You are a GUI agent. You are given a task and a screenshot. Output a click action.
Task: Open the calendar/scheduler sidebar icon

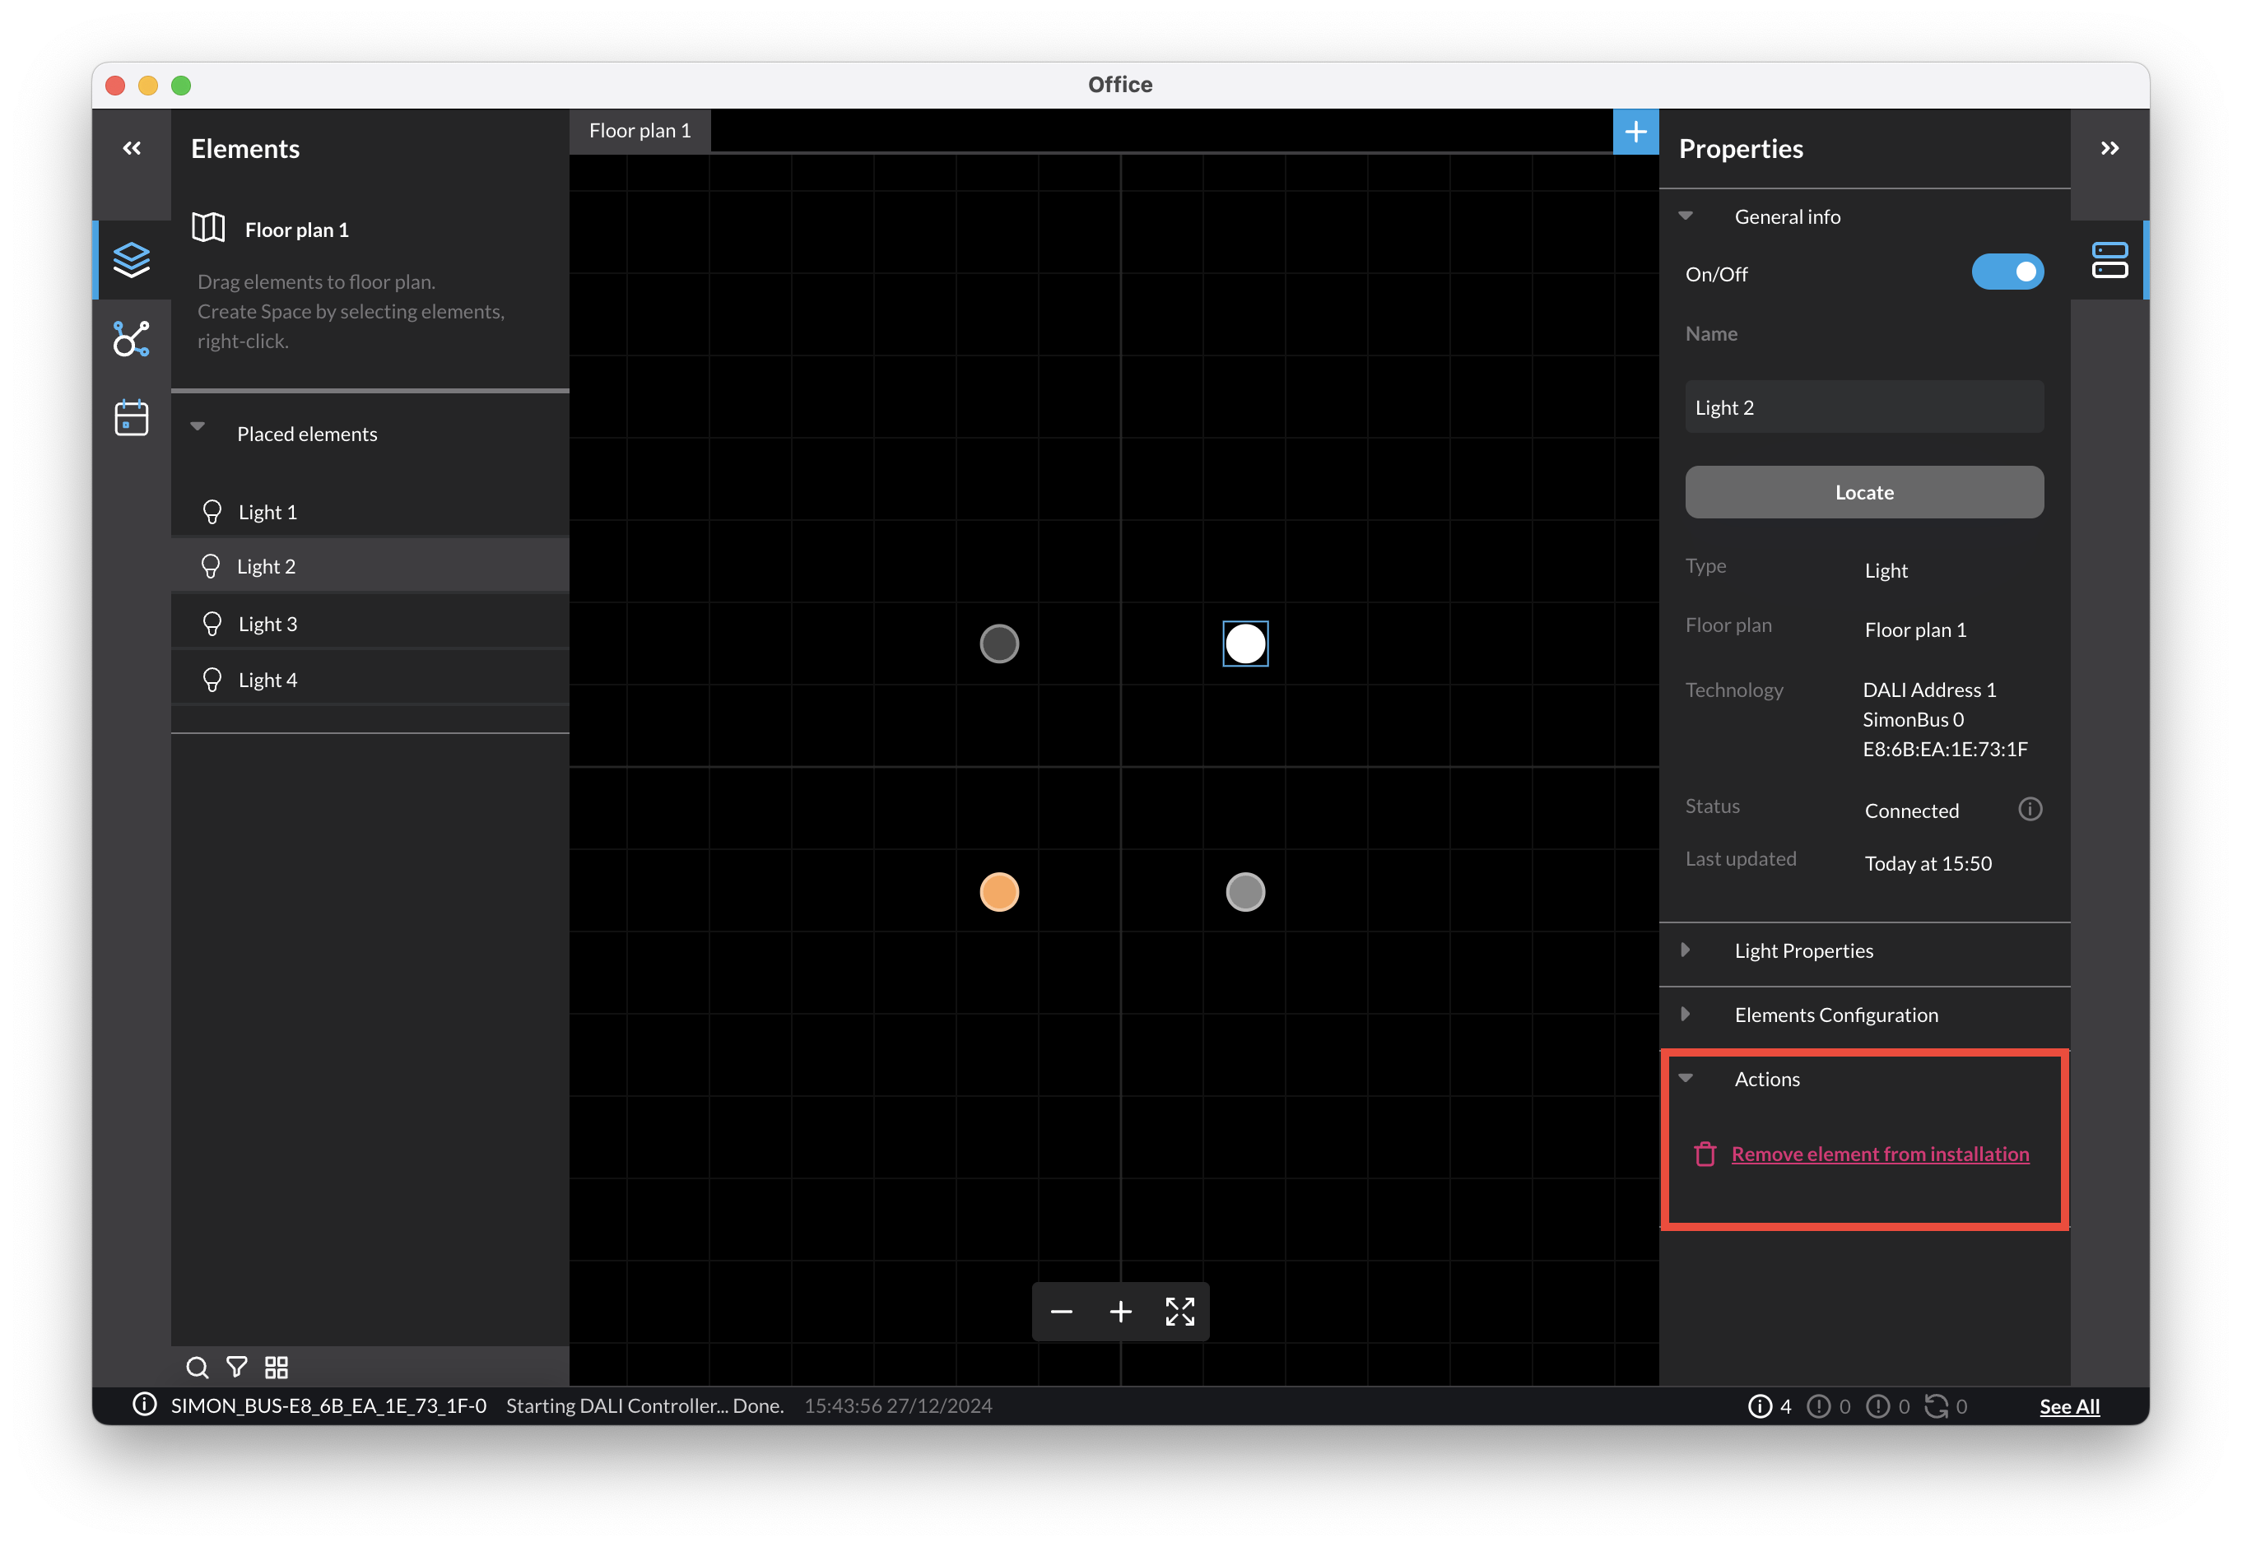[132, 417]
